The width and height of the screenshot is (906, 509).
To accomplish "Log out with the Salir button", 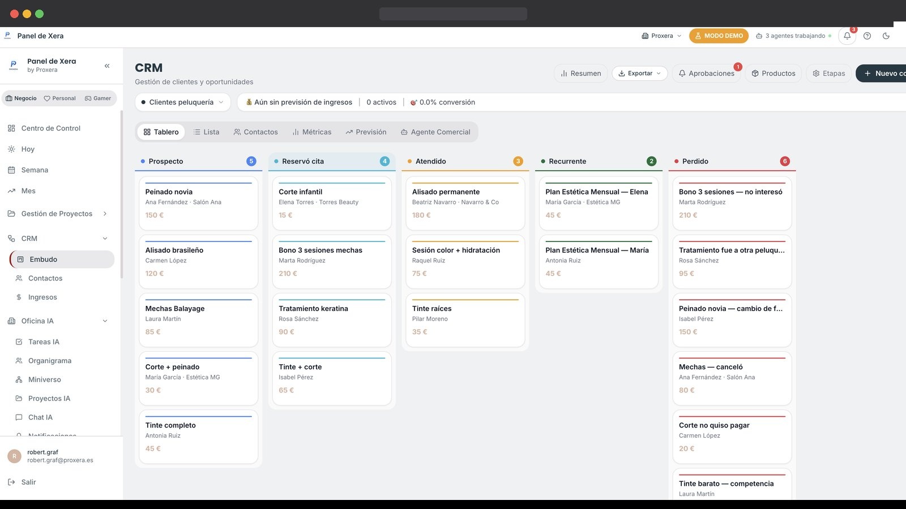I will tap(22, 482).
